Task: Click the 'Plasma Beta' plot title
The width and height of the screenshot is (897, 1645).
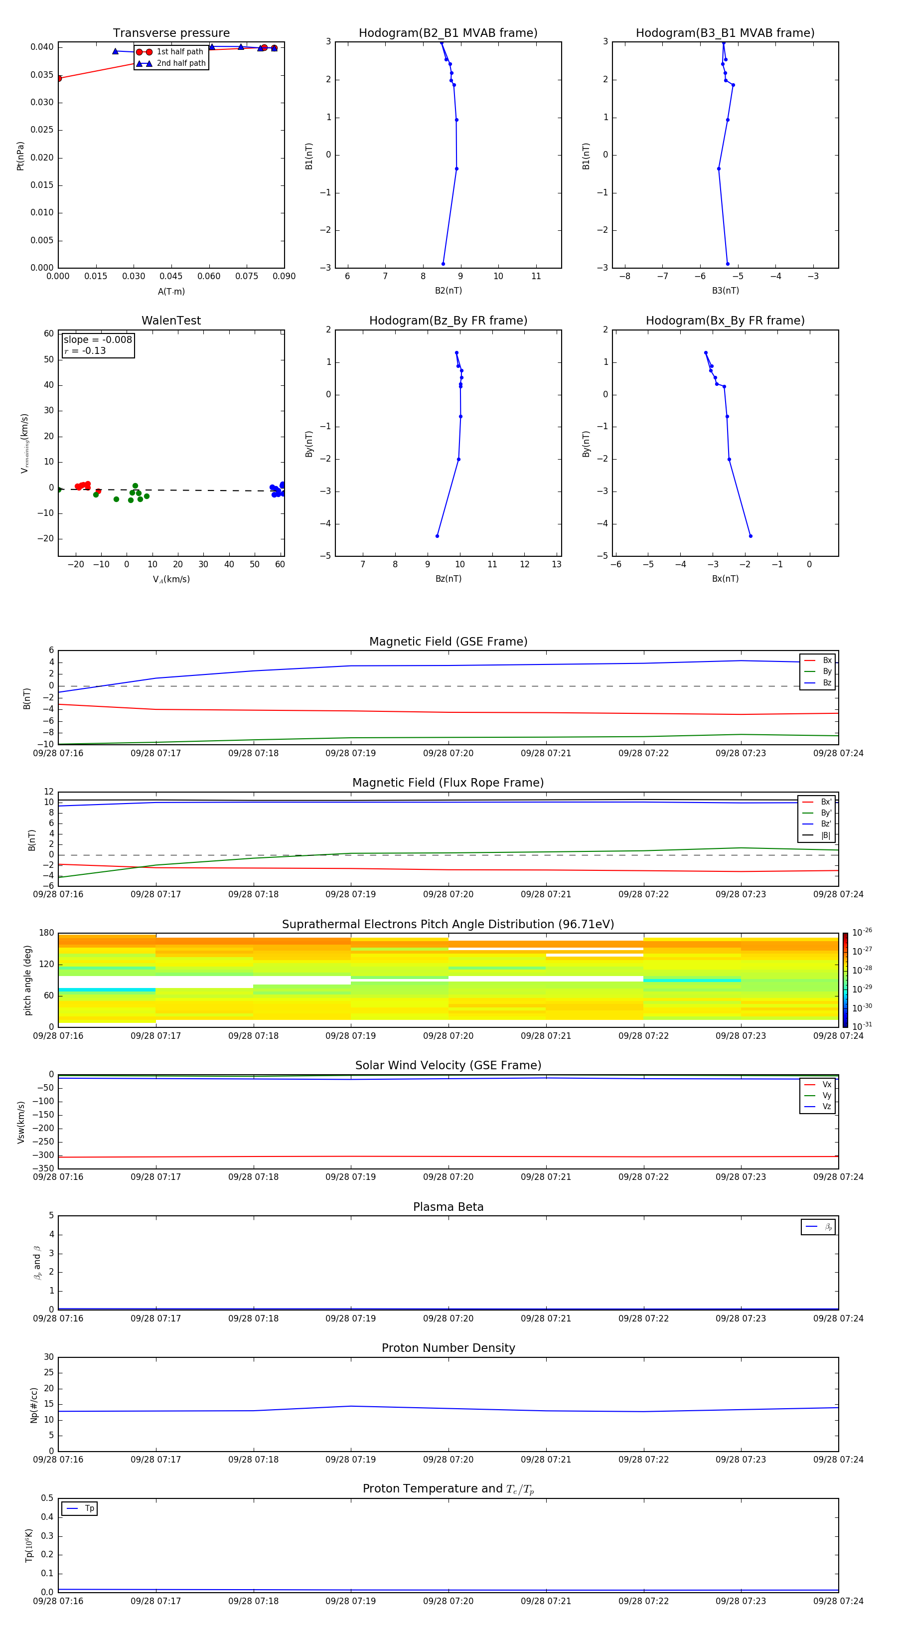Action: (x=448, y=1207)
